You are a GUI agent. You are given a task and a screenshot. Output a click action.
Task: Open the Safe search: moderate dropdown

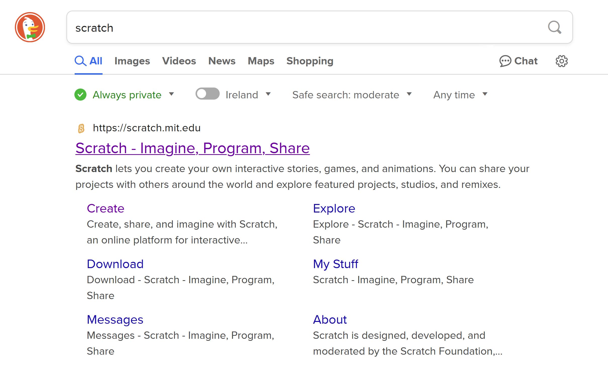point(409,94)
